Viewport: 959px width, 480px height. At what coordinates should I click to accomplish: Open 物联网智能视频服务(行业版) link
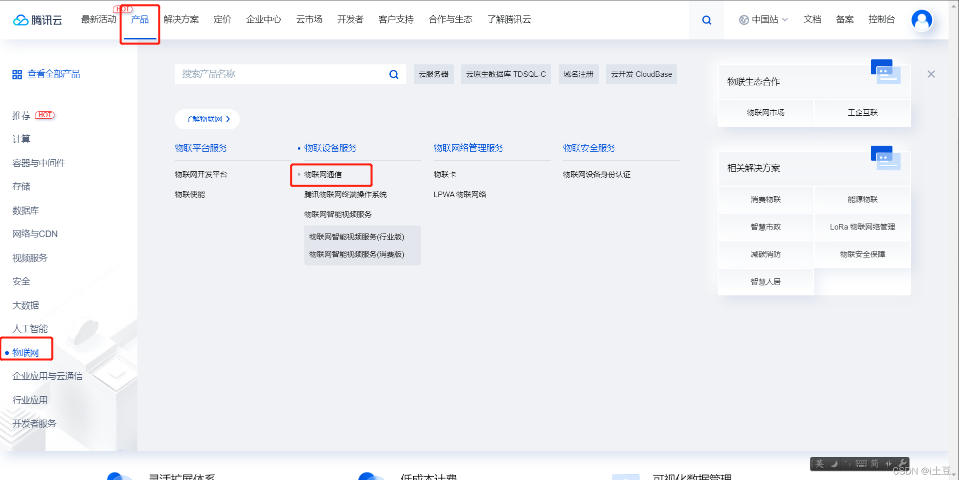pos(357,237)
